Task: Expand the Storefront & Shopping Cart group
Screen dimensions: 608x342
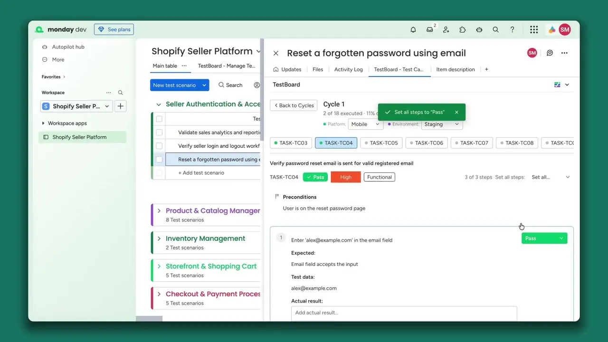Action: (x=159, y=266)
